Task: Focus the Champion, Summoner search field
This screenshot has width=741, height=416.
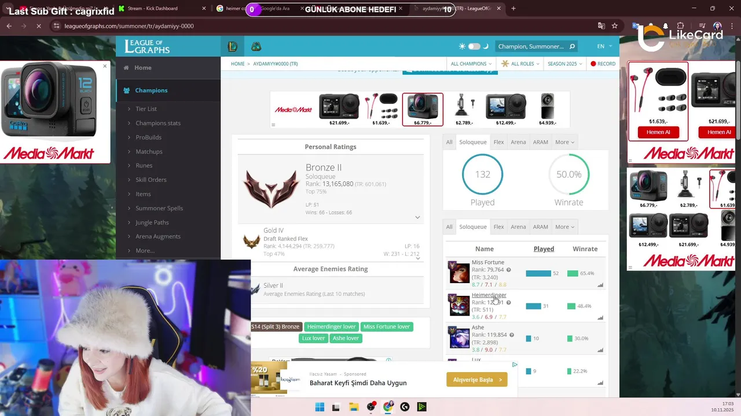Action: click(x=531, y=46)
